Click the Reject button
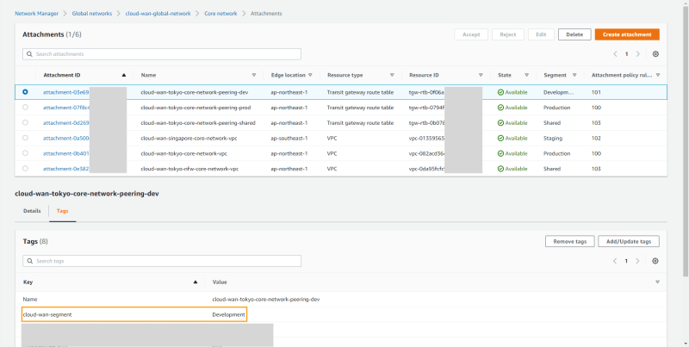 508,34
